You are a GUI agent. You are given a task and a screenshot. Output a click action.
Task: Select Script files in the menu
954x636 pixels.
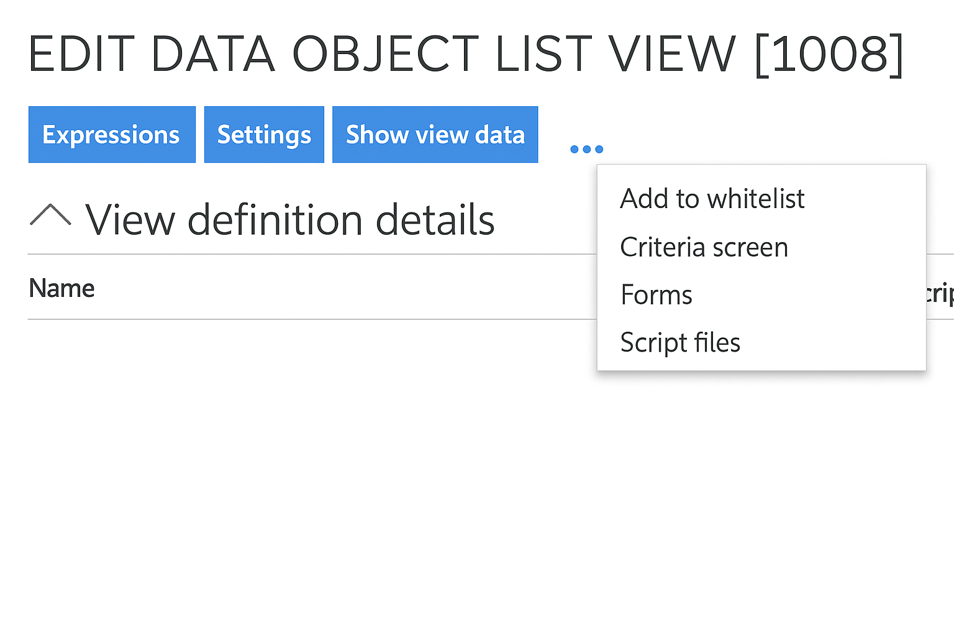(679, 342)
